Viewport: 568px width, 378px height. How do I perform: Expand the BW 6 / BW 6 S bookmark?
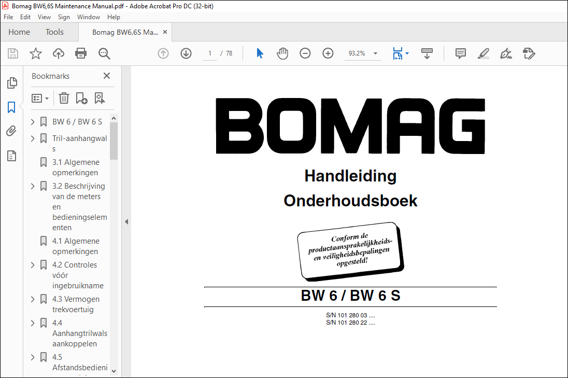click(33, 122)
